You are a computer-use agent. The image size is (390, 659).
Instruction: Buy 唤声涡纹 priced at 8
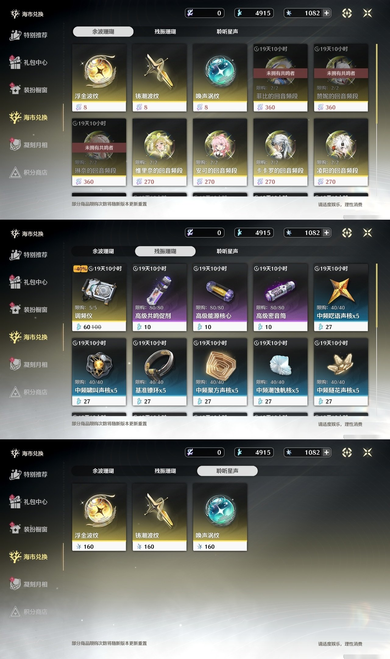pyautogui.click(x=220, y=78)
